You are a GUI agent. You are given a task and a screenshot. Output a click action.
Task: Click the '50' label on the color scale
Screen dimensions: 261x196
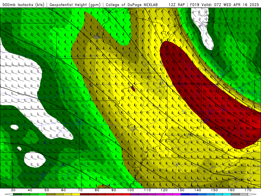pyautogui.click(x=47, y=190)
